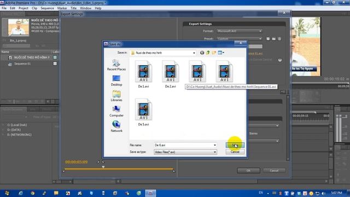Open Network in the Save As sidebar
350x197 pixels.
point(116,126)
